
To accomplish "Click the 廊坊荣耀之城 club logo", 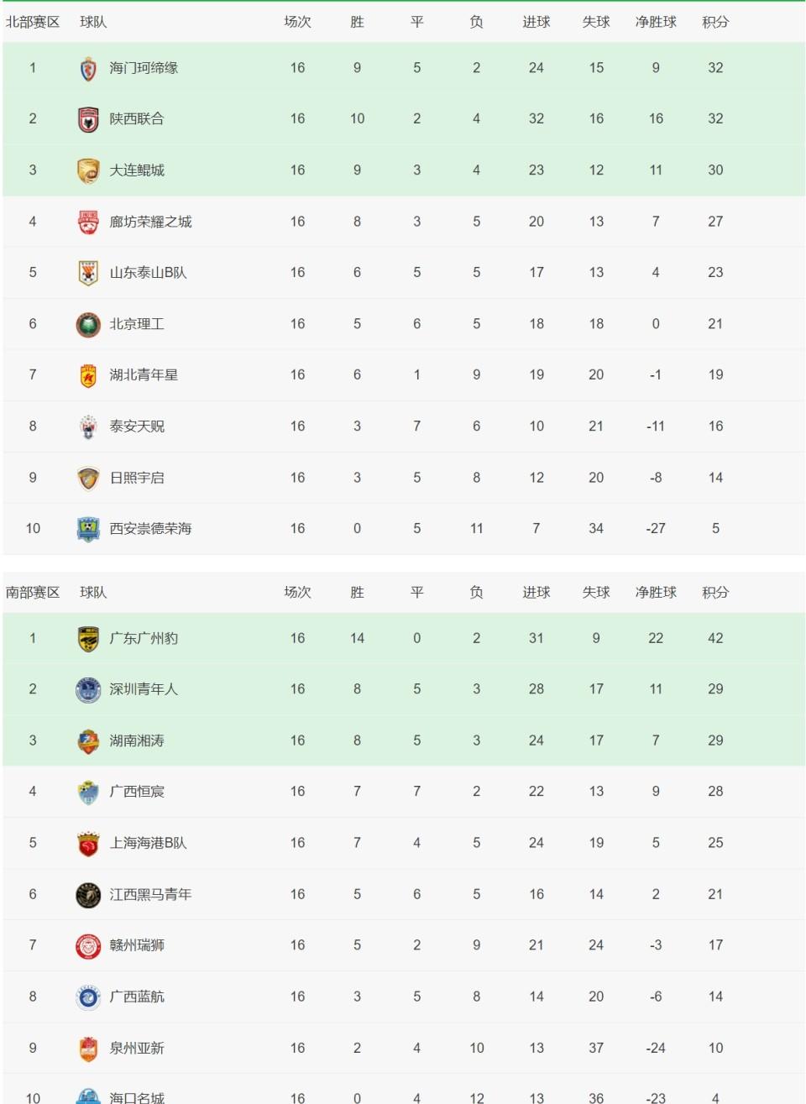I will (88, 222).
